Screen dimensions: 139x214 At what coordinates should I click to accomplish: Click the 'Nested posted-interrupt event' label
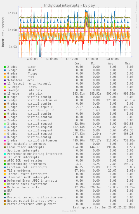point(32,201)
